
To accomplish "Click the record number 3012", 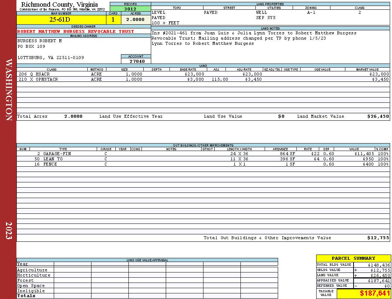I will point(130,9).
